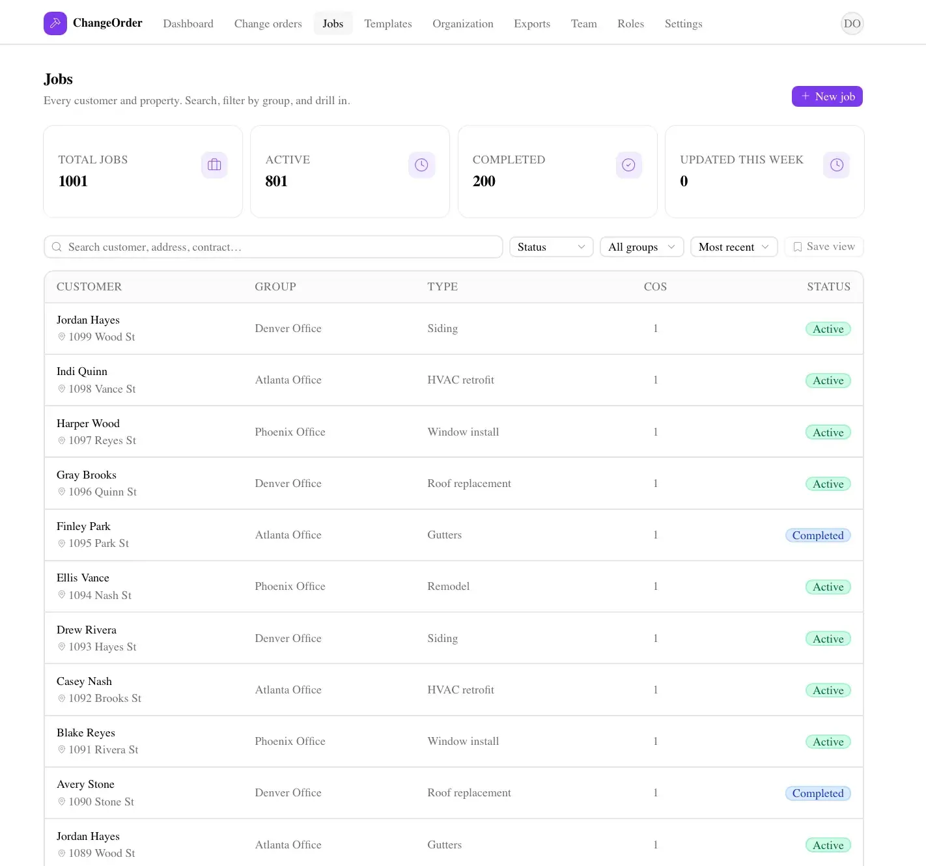Open the Settings tab
This screenshot has width=926, height=866.
[683, 23]
